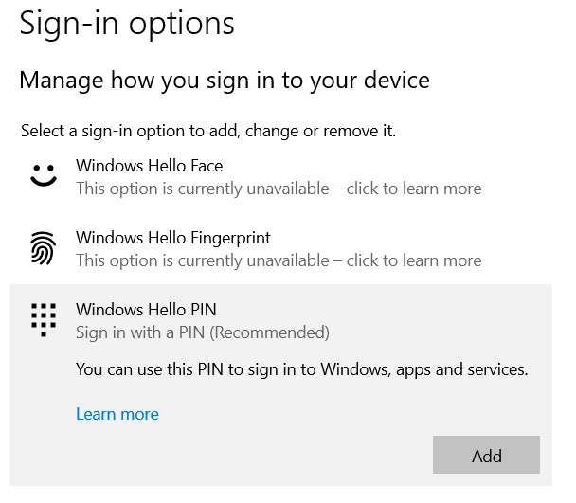The height and width of the screenshot is (503, 576).
Task: Open the blue Learn more link
Action: pos(117,414)
